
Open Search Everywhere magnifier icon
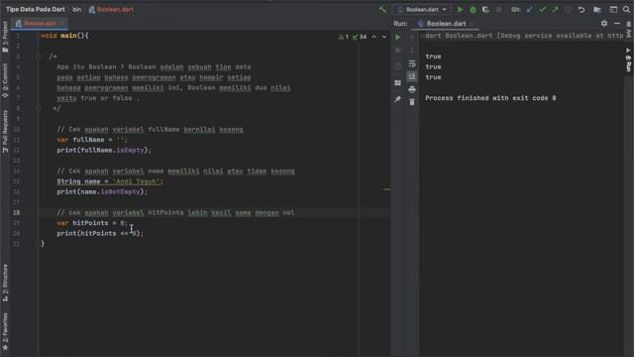(626, 9)
